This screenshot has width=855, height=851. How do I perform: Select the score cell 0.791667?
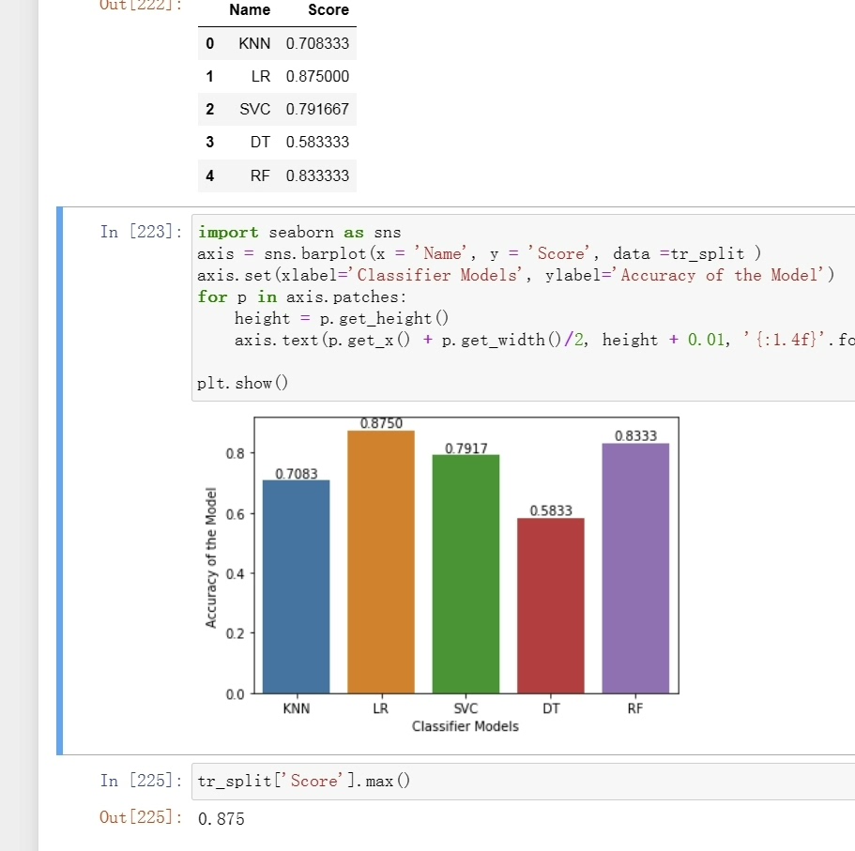[x=317, y=109]
